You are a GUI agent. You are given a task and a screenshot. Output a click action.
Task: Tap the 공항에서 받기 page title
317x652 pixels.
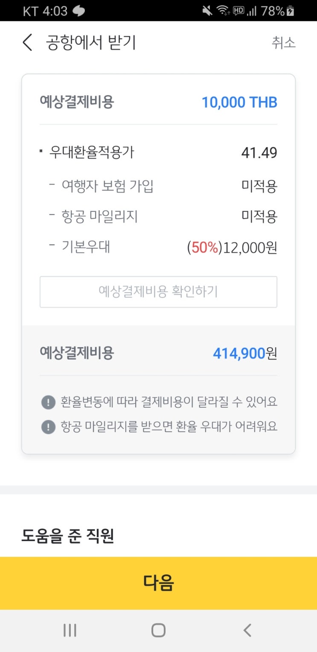coord(91,43)
